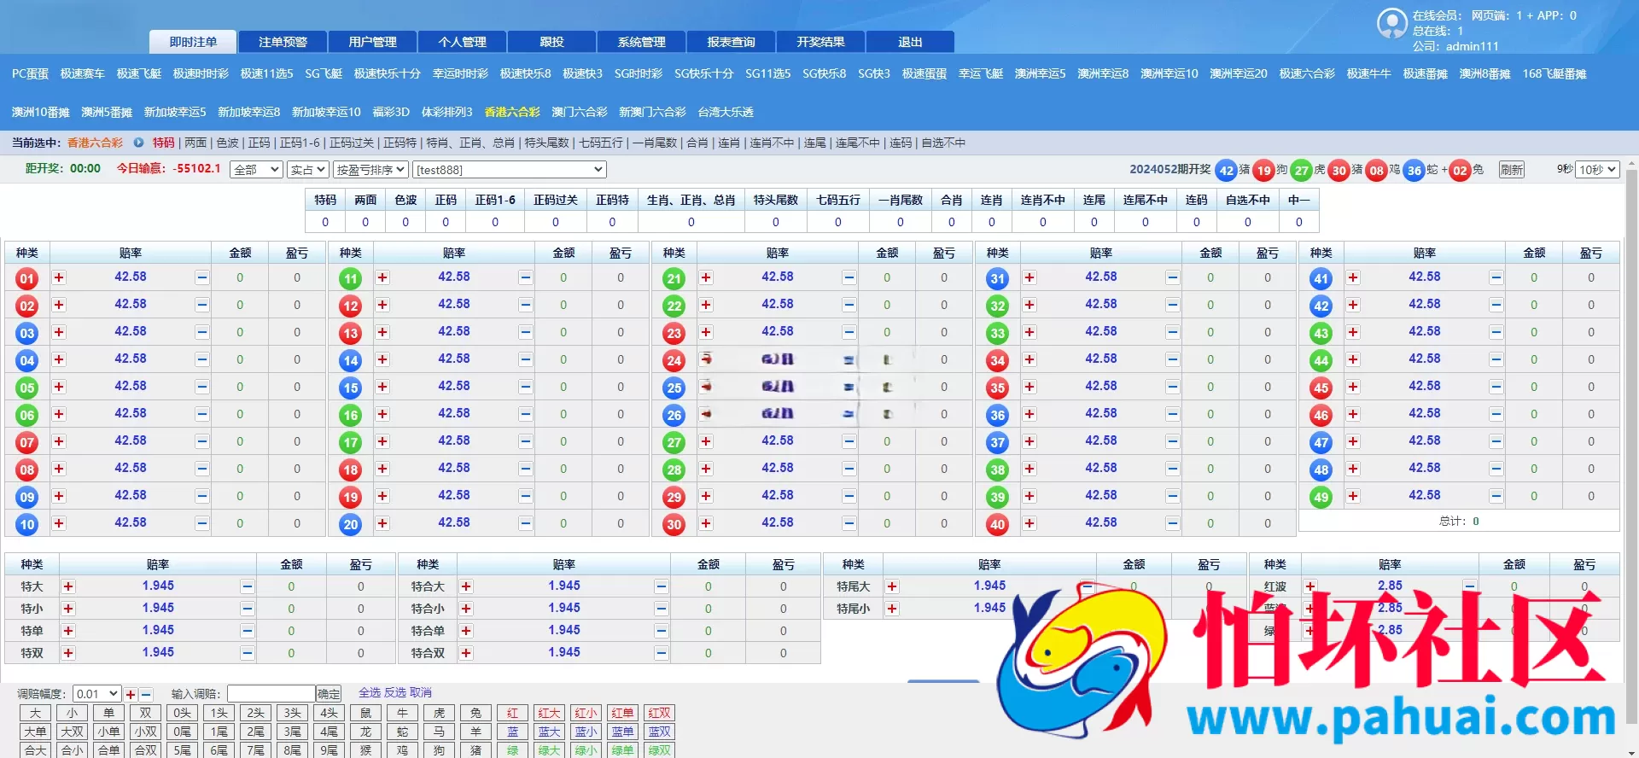Increase odds for number 01
Viewport: 1639px width, 758px height.
[x=59, y=277]
